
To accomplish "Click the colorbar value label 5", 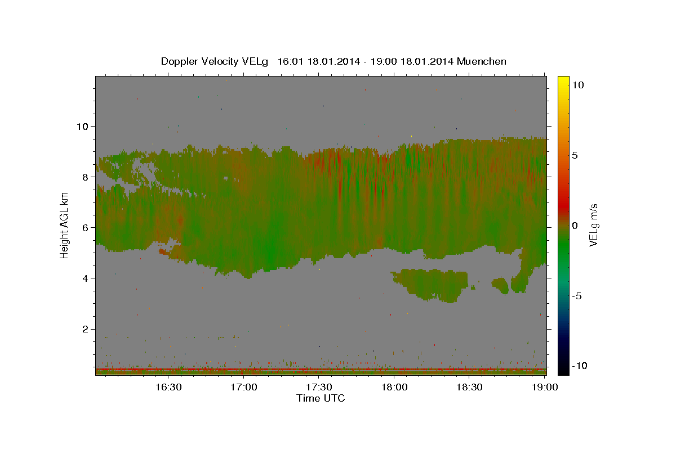I will [x=576, y=155].
